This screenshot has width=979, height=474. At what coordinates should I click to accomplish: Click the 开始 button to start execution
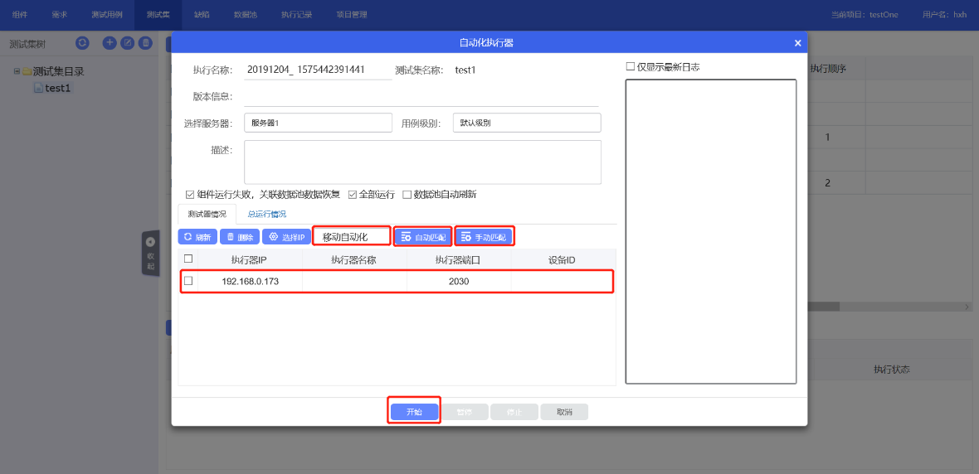pos(414,412)
